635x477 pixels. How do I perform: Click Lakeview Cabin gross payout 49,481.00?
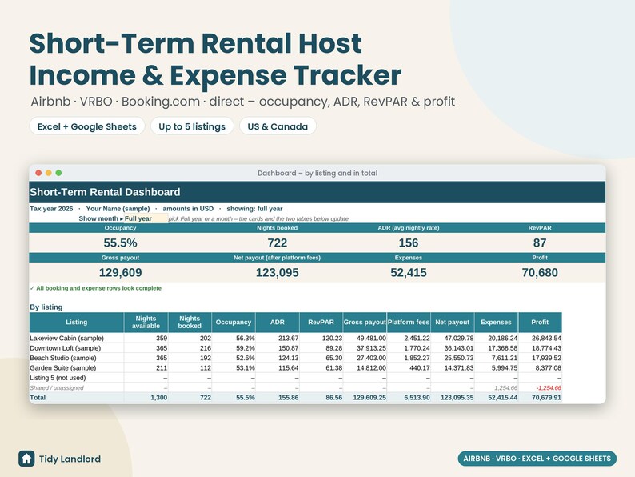tap(365, 338)
